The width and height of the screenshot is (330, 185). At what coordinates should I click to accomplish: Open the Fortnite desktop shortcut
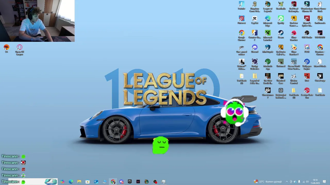242,6
